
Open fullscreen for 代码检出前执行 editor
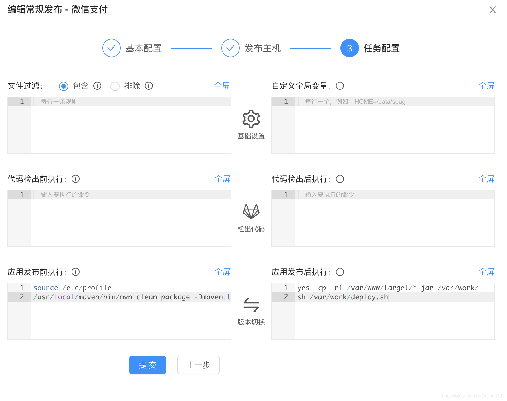pyautogui.click(x=223, y=179)
